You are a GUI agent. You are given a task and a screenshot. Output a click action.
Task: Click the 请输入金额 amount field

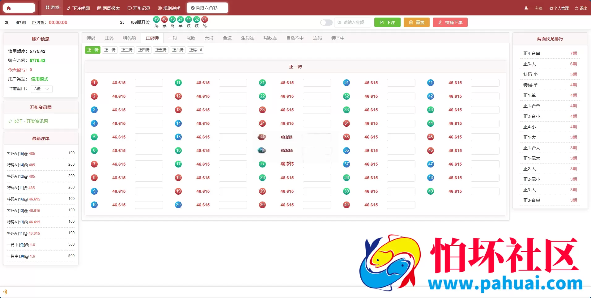pyautogui.click(x=353, y=23)
